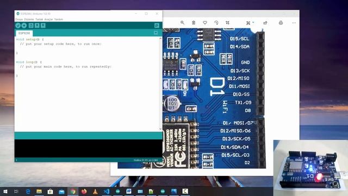Click the D1 board image in Photos
The height and width of the screenshot is (196, 348).
(x=214, y=98)
